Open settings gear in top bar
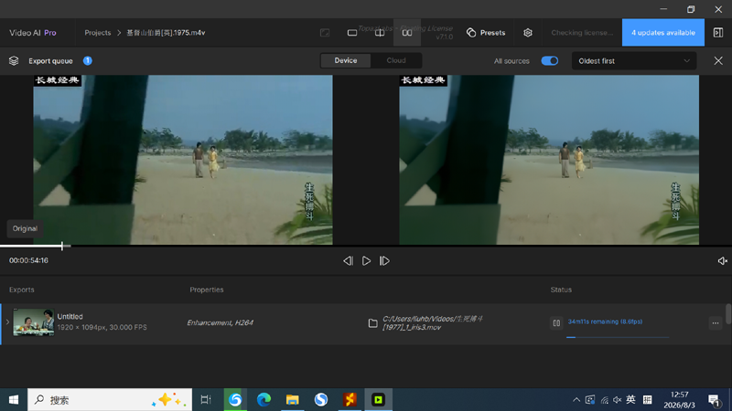732x411 pixels. coord(528,33)
